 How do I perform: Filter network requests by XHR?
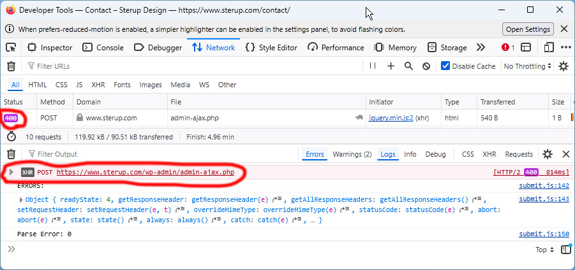pyautogui.click(x=98, y=85)
